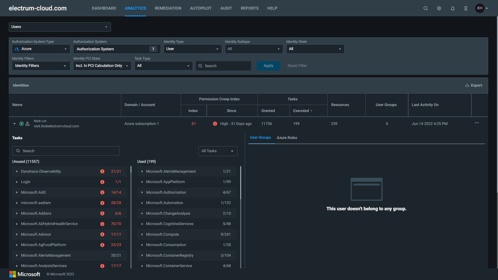
Task: Open Identity Type User dropdown
Action: point(193,49)
